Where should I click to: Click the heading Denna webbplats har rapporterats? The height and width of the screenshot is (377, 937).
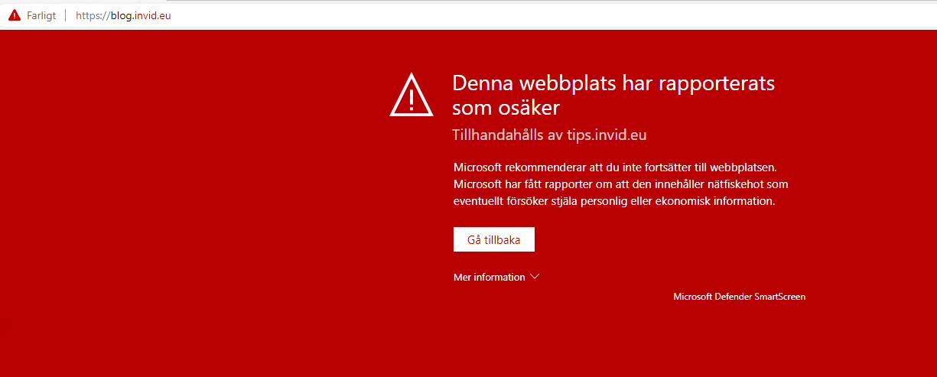pos(613,83)
